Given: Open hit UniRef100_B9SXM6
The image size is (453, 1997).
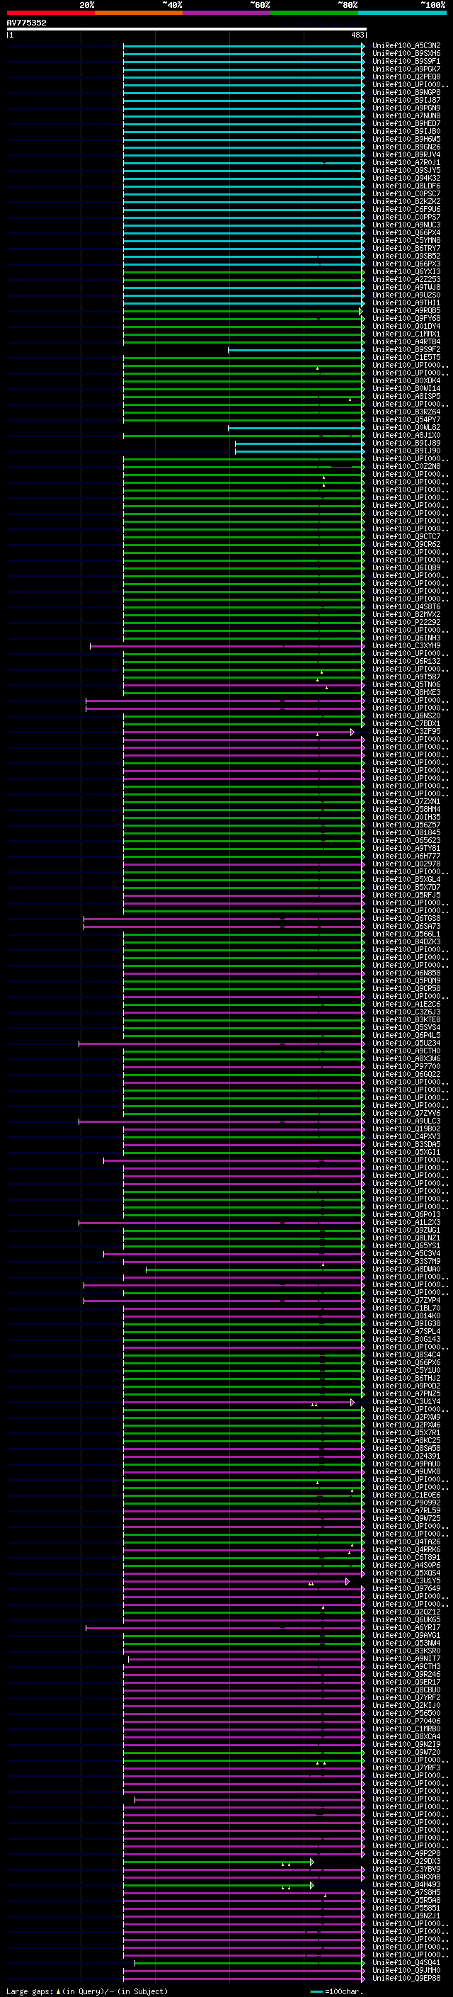Looking at the screenshot, I should (406, 54).
